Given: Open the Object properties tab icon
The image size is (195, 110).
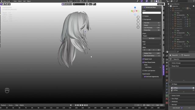Looking at the screenshot, I should pyautogui.click(x=167, y=80).
